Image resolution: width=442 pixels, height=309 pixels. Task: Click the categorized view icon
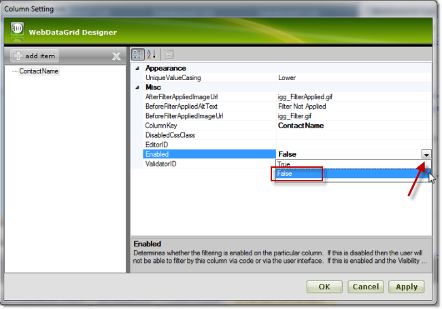click(x=137, y=55)
